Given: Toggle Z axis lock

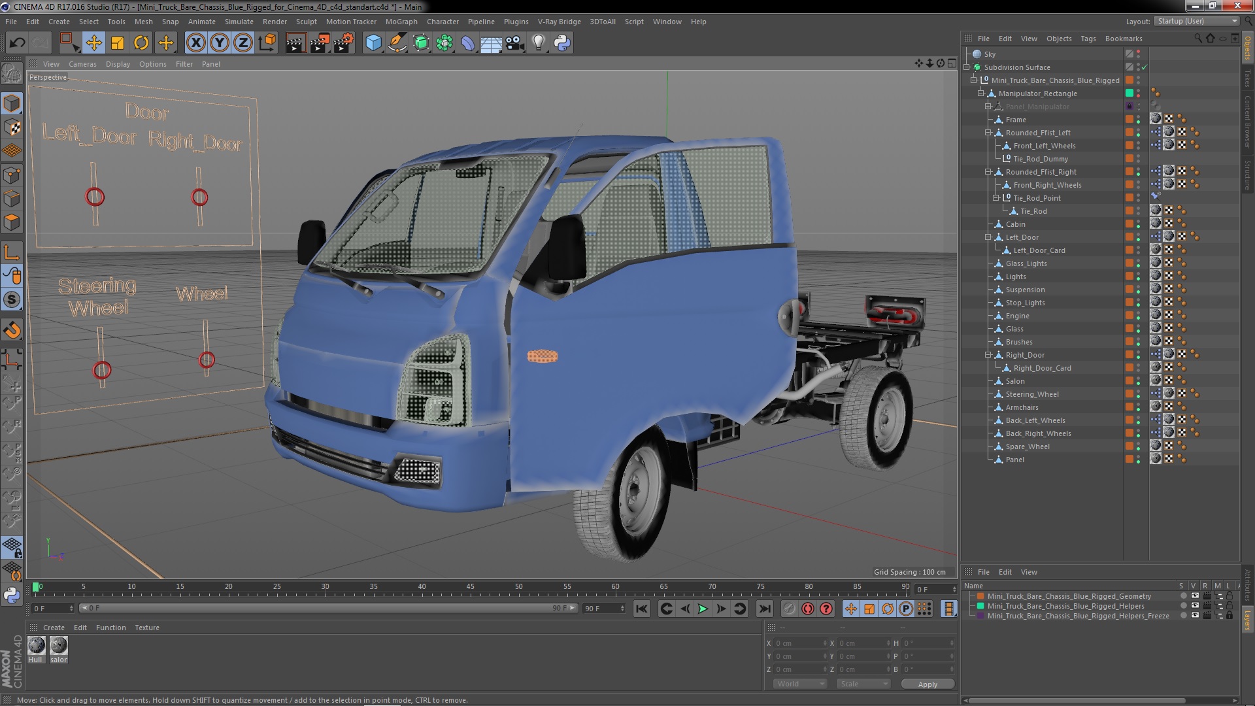Looking at the screenshot, I should [x=243, y=43].
